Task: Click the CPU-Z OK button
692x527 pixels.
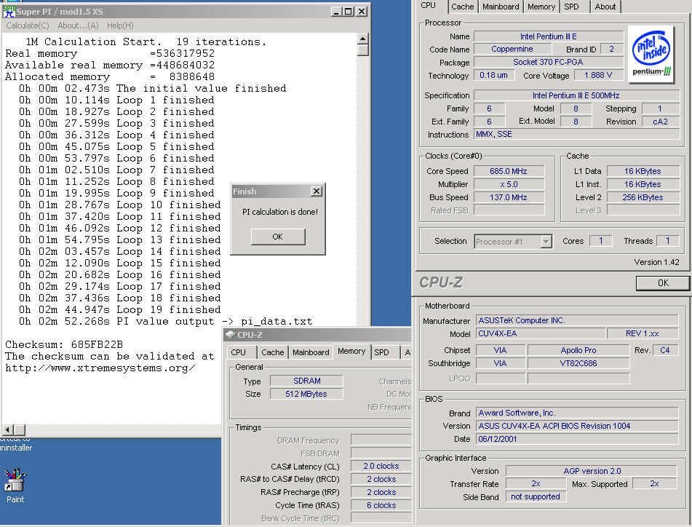Action: click(662, 283)
